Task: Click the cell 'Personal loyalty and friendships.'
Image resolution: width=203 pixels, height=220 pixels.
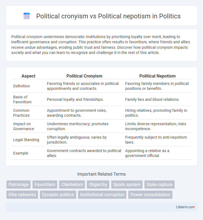Action: point(84,99)
